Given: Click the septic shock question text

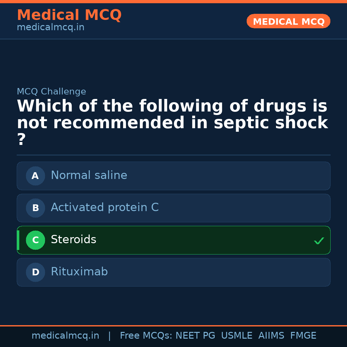Looking at the screenshot, I should click(x=172, y=115).
